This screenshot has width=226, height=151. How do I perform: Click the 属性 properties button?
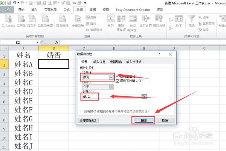(x=91, y=23)
